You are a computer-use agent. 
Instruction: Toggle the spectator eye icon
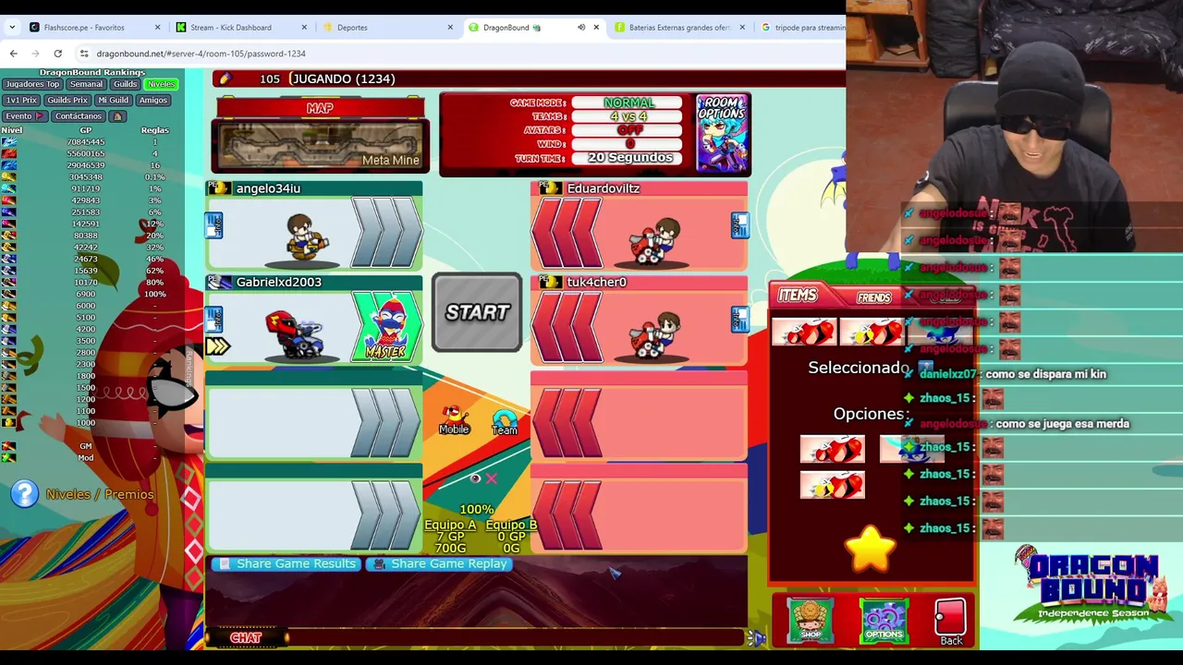point(475,478)
